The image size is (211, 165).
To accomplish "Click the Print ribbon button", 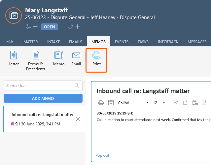I will click(x=96, y=60).
